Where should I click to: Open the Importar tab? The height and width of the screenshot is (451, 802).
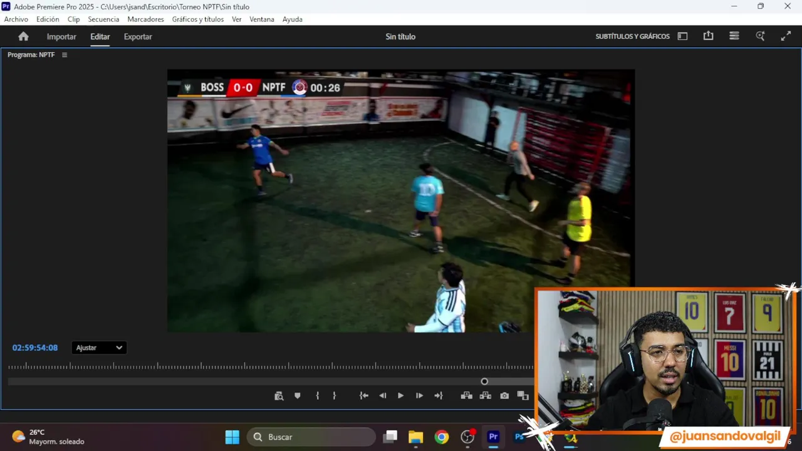[x=61, y=36]
